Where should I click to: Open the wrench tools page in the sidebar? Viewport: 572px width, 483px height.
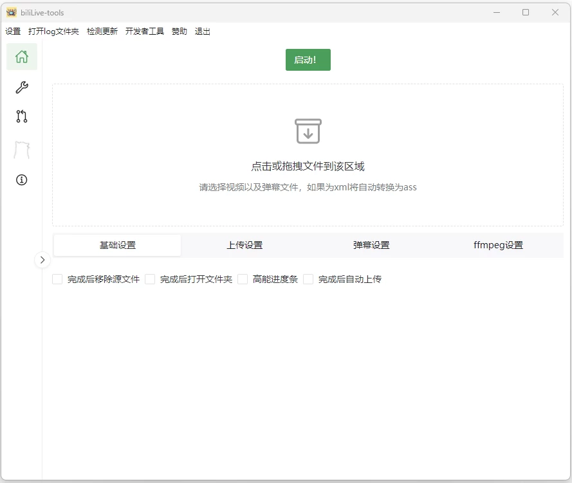(21, 87)
